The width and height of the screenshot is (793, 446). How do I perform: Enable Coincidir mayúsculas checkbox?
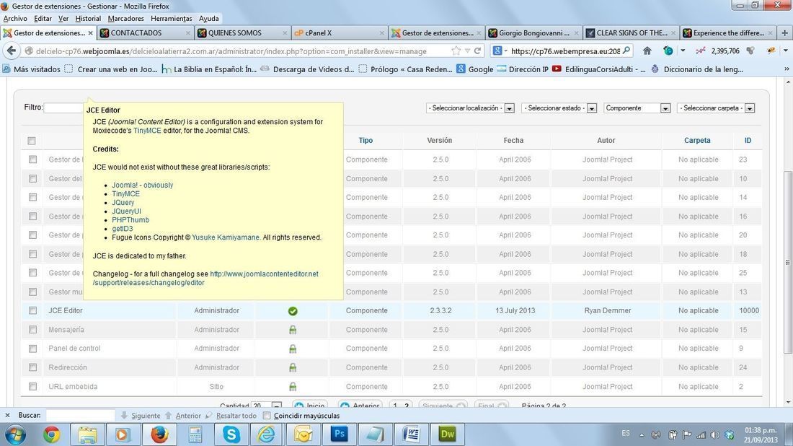[267, 416]
